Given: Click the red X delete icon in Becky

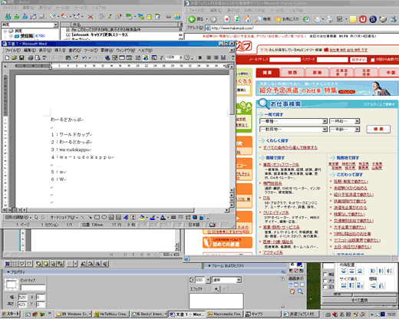Looking at the screenshot, I should click(91, 17).
